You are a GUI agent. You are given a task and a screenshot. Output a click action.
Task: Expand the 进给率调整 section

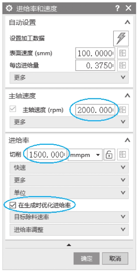[69, 230]
